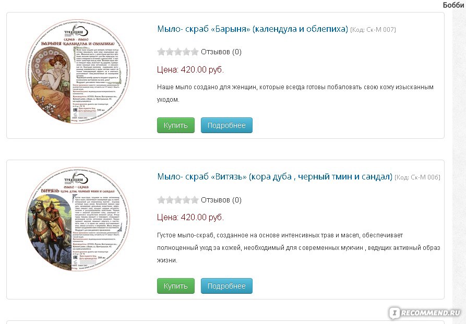This screenshot has height=324, width=466.
Task: Rate Барыня soap with the second star
Action: point(170,52)
